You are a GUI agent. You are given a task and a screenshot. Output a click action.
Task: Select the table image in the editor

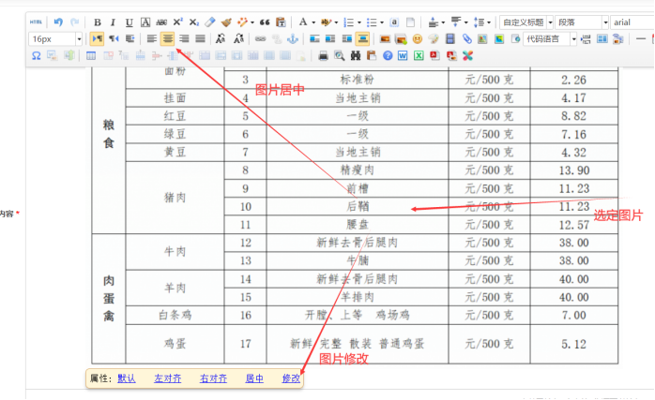pos(357,215)
